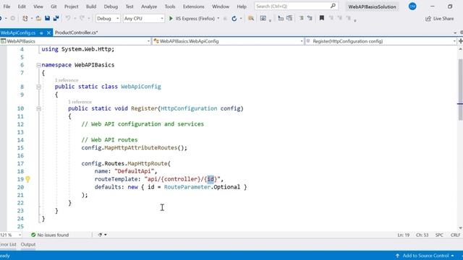Click Add to Source Control

425,256
